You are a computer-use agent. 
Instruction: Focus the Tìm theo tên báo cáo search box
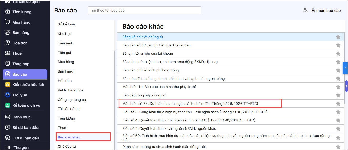(144, 11)
